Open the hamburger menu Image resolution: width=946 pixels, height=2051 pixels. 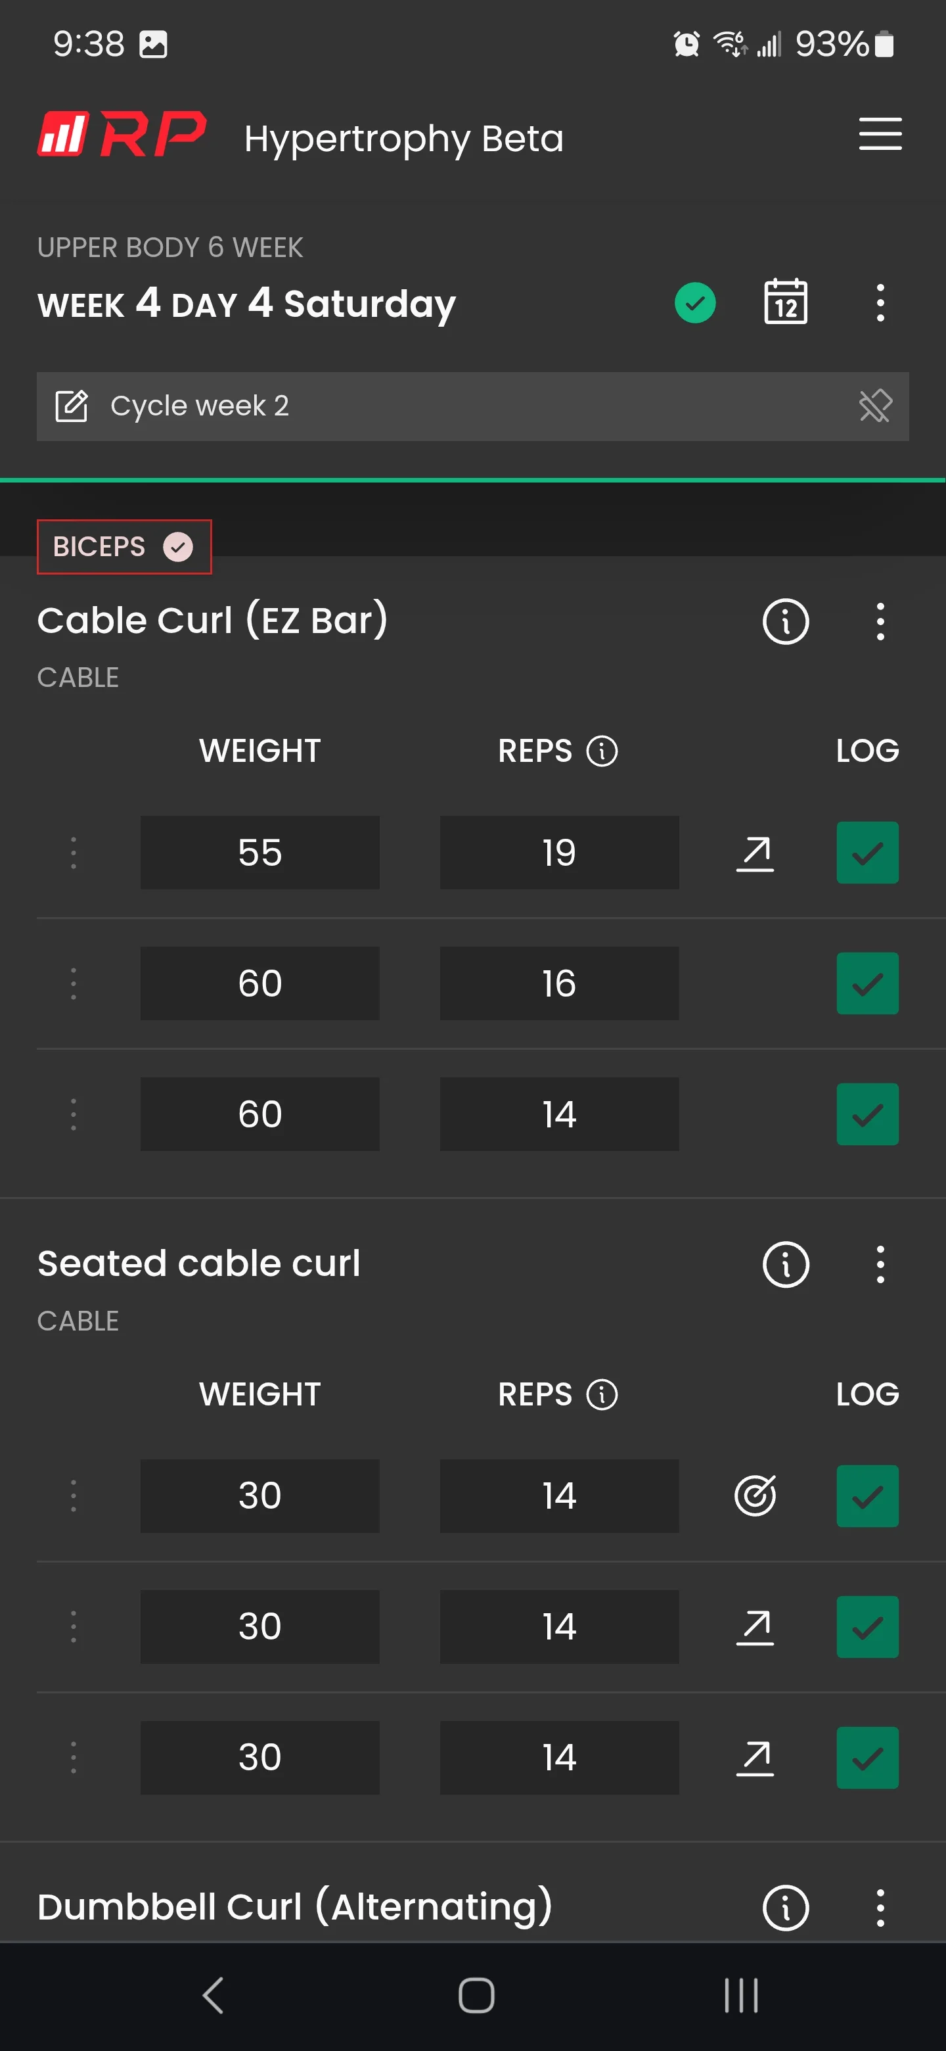[x=880, y=133]
